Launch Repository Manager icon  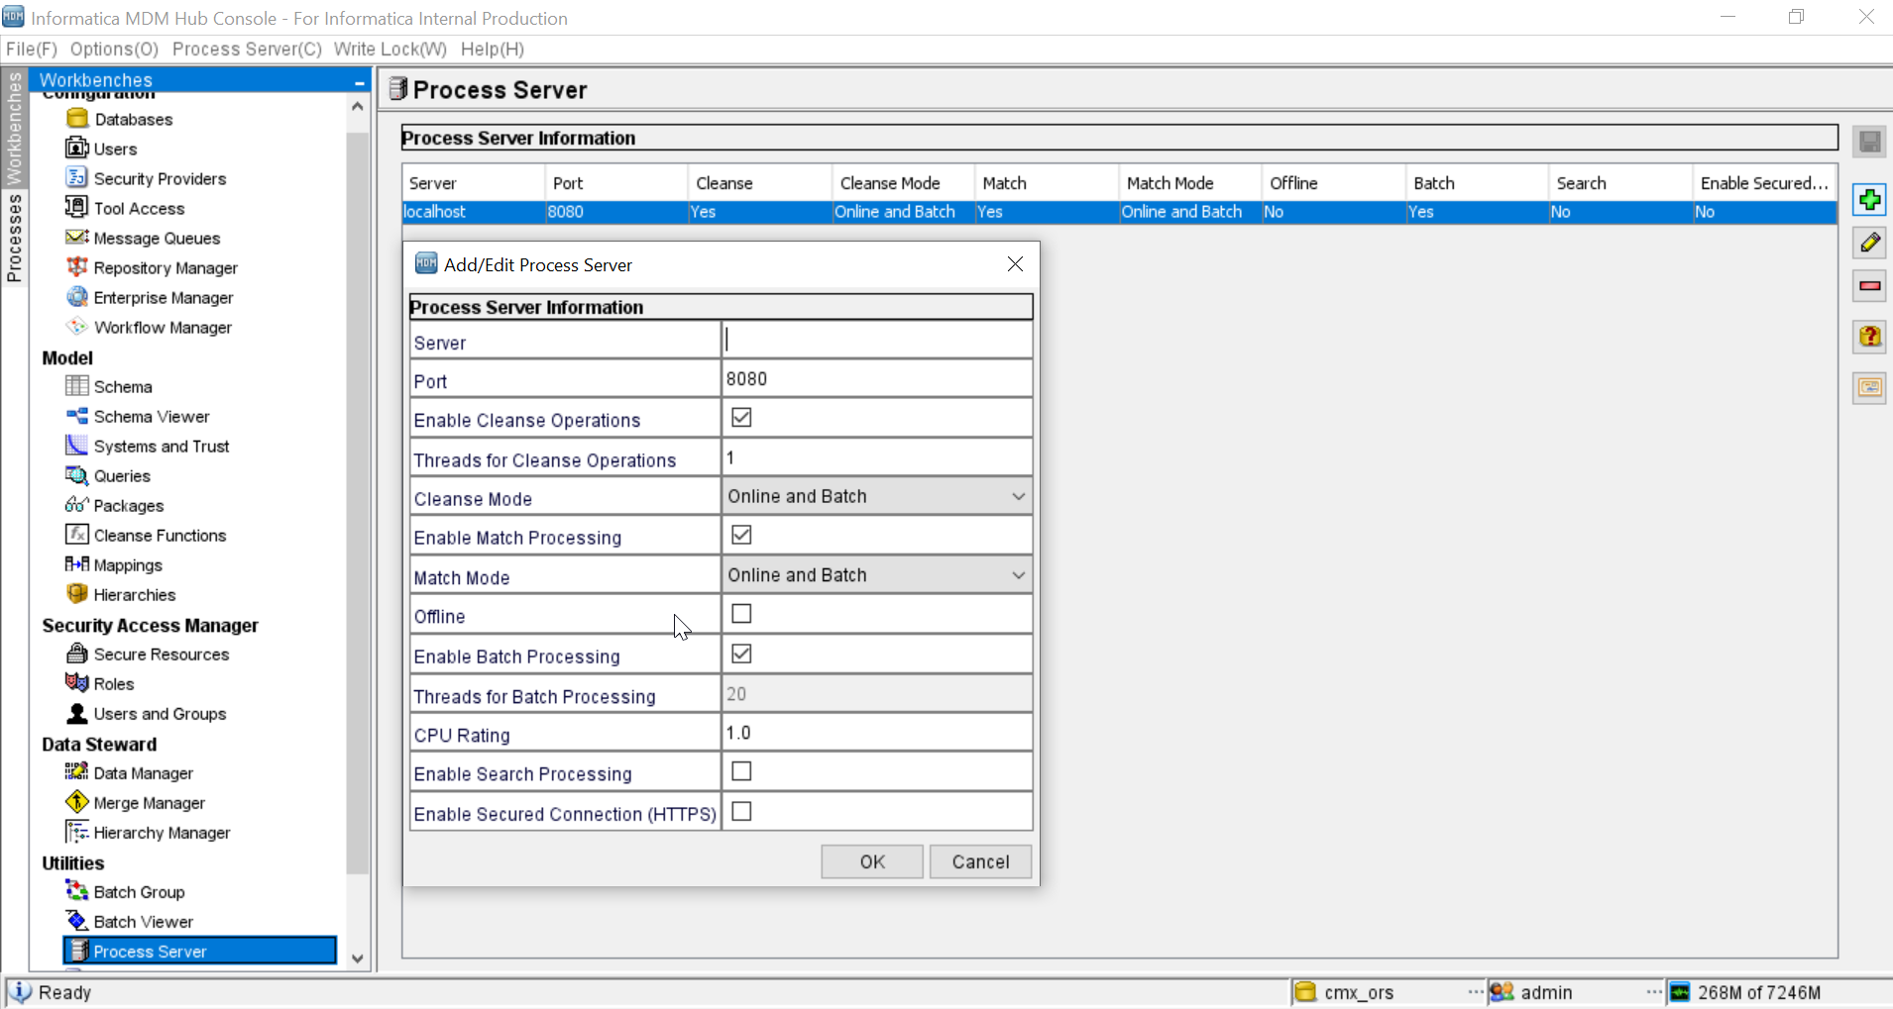pyautogui.click(x=77, y=267)
